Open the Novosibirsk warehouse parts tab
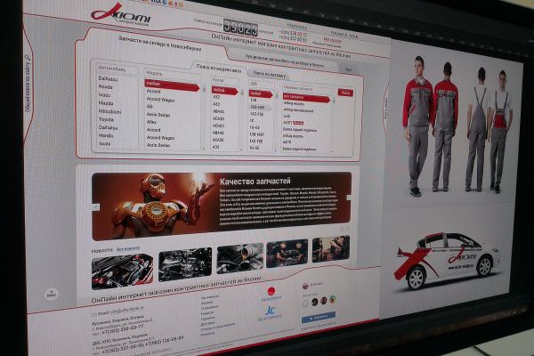Viewport: 534px width, 356px height. pyautogui.click(x=159, y=44)
